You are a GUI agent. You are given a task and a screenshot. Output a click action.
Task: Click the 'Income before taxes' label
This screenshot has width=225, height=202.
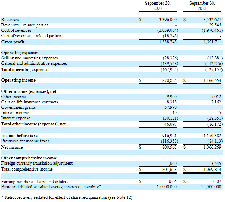(20, 136)
